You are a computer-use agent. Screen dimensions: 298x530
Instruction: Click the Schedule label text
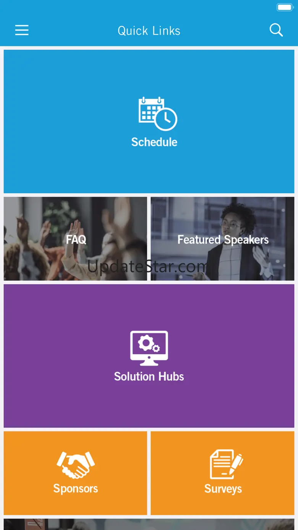pyautogui.click(x=154, y=142)
